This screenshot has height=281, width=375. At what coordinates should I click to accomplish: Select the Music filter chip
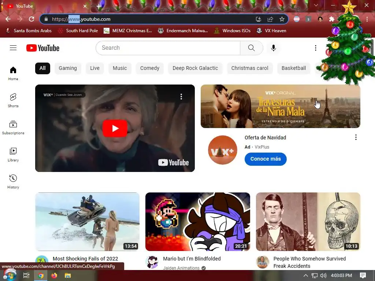(x=120, y=68)
